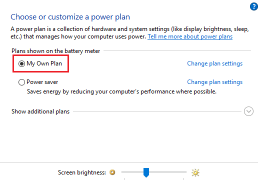Click brightness track right of the thumb

(x=167, y=172)
